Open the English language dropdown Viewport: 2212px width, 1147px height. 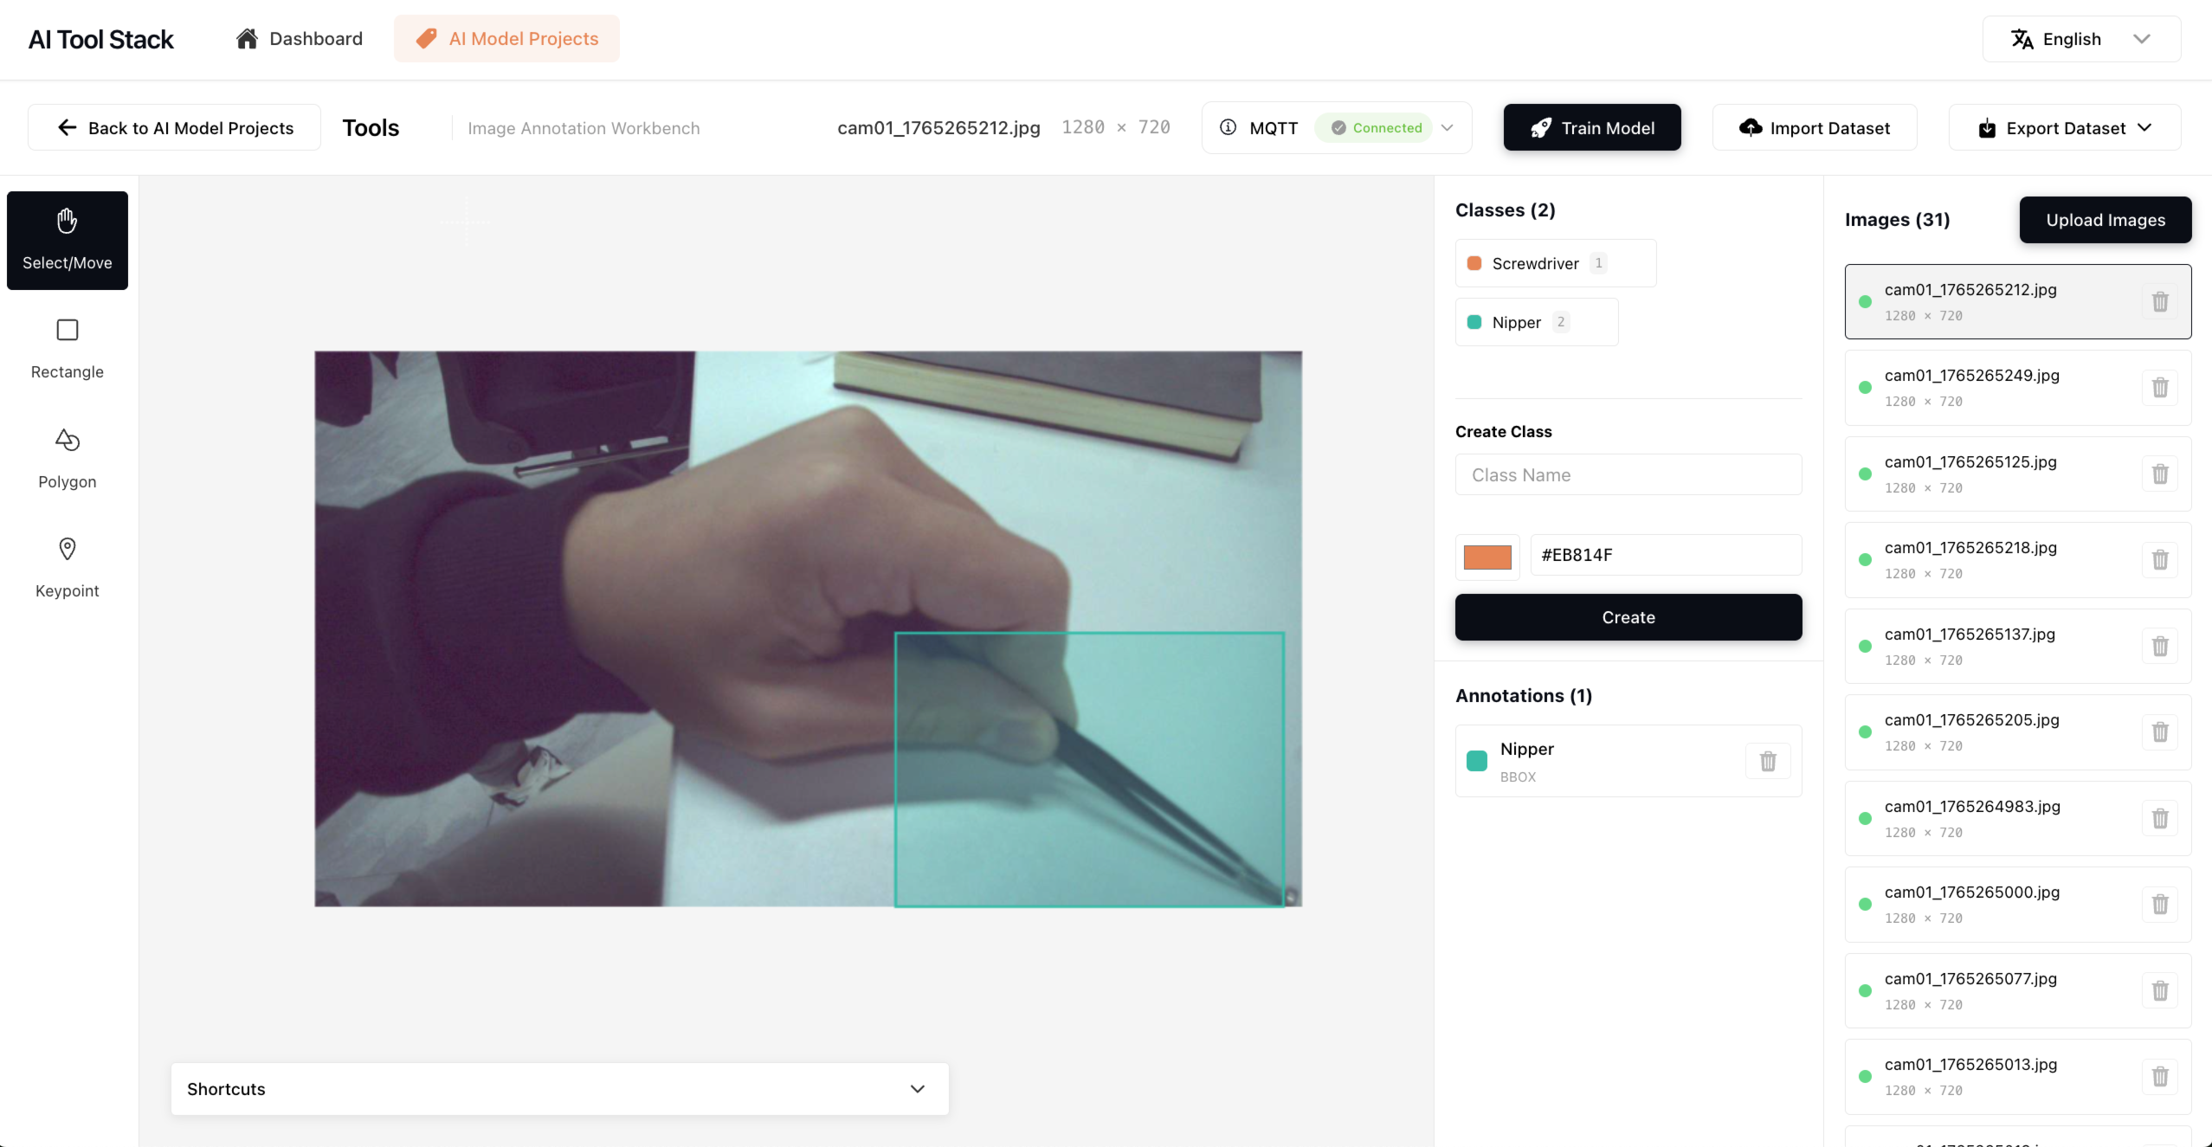click(2080, 39)
